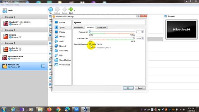Screen dimensions: 199x112
Task: Select the MoodleCBT_v35_r201811 virtual machine
Action: (24, 23)
